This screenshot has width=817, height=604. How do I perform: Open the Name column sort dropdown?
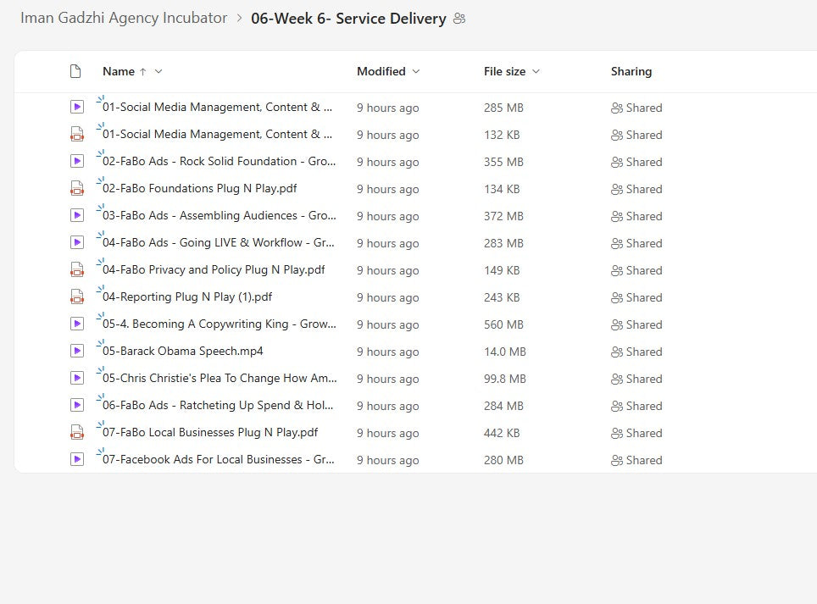coord(158,71)
